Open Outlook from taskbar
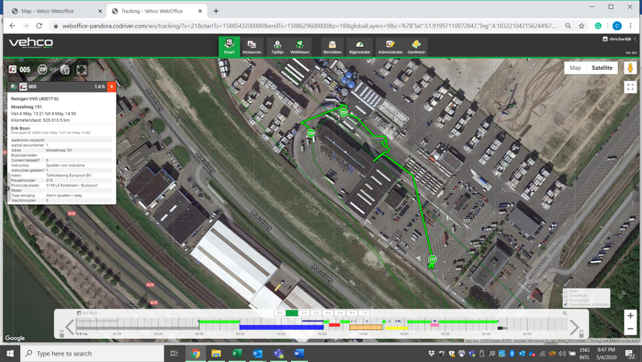The width and height of the screenshot is (642, 362). (258, 353)
